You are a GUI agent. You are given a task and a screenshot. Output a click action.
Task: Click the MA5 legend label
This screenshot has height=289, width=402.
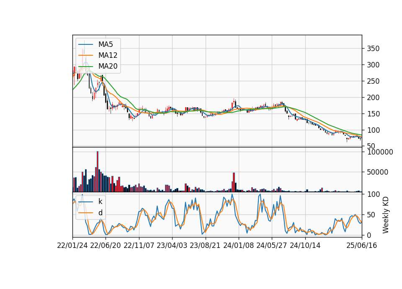(x=106, y=44)
